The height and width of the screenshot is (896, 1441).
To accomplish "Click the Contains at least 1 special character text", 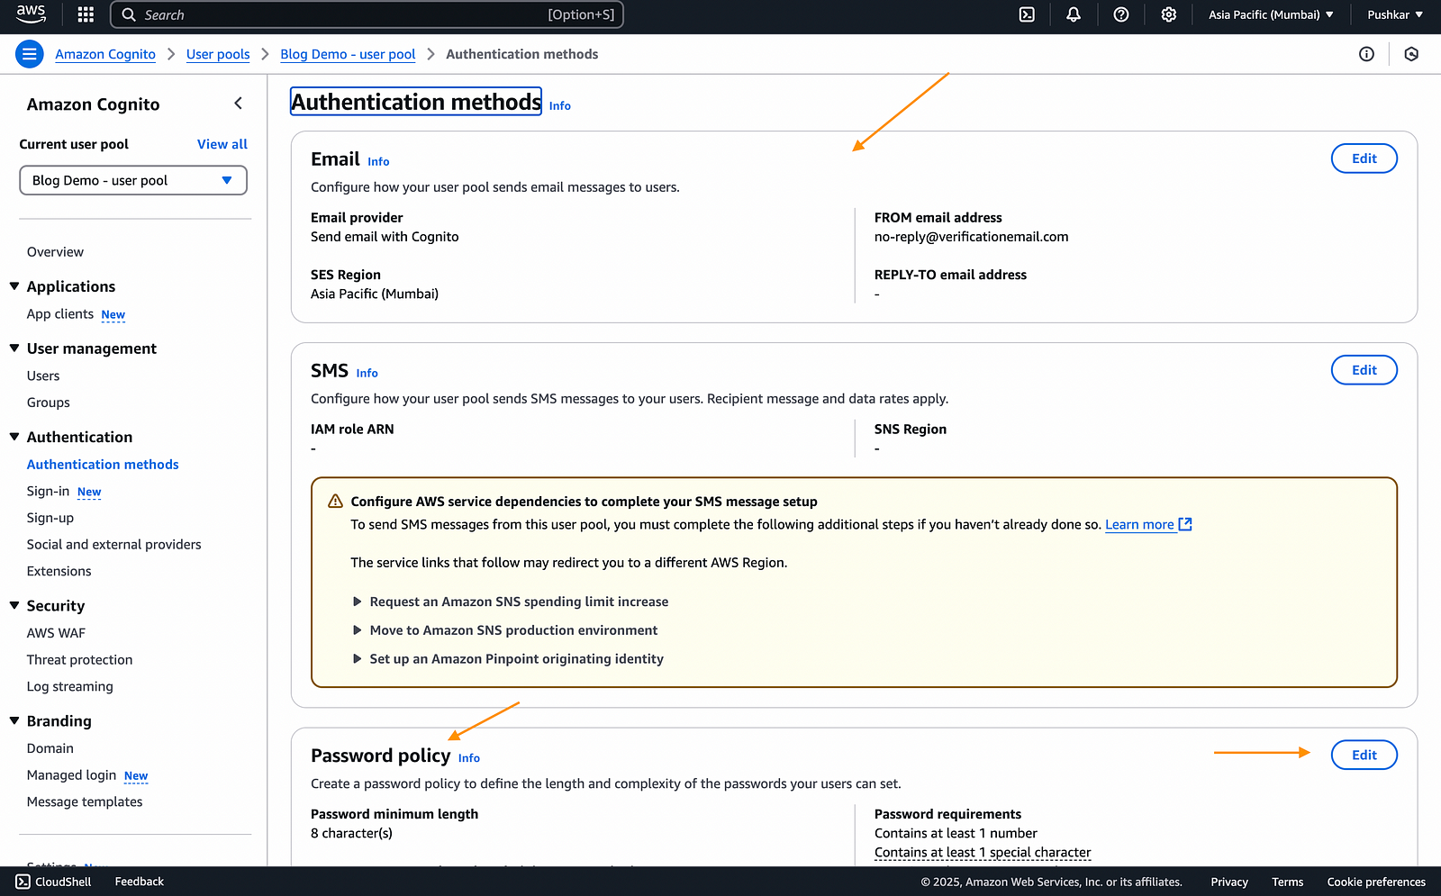I will [983, 853].
